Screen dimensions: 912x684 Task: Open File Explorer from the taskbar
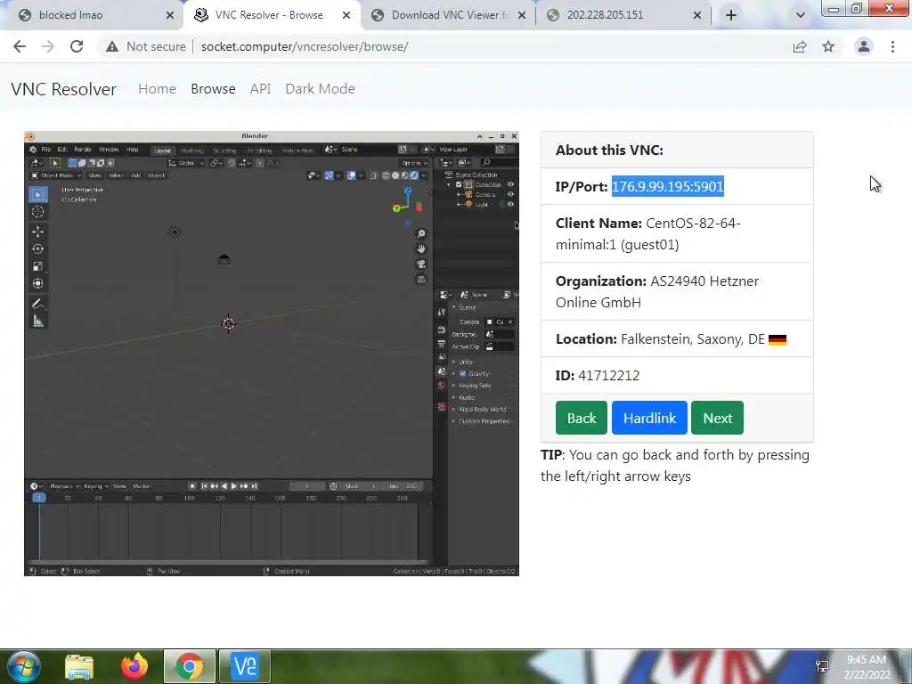point(79,666)
